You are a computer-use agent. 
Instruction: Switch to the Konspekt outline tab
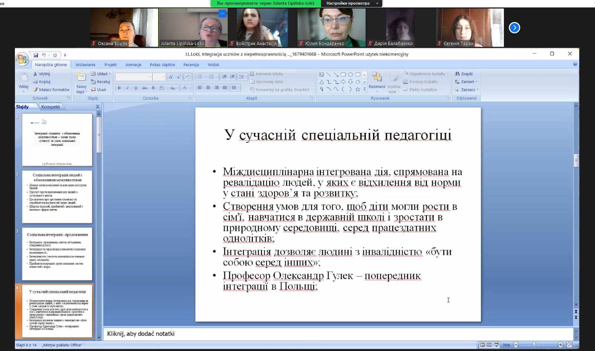click(51, 107)
